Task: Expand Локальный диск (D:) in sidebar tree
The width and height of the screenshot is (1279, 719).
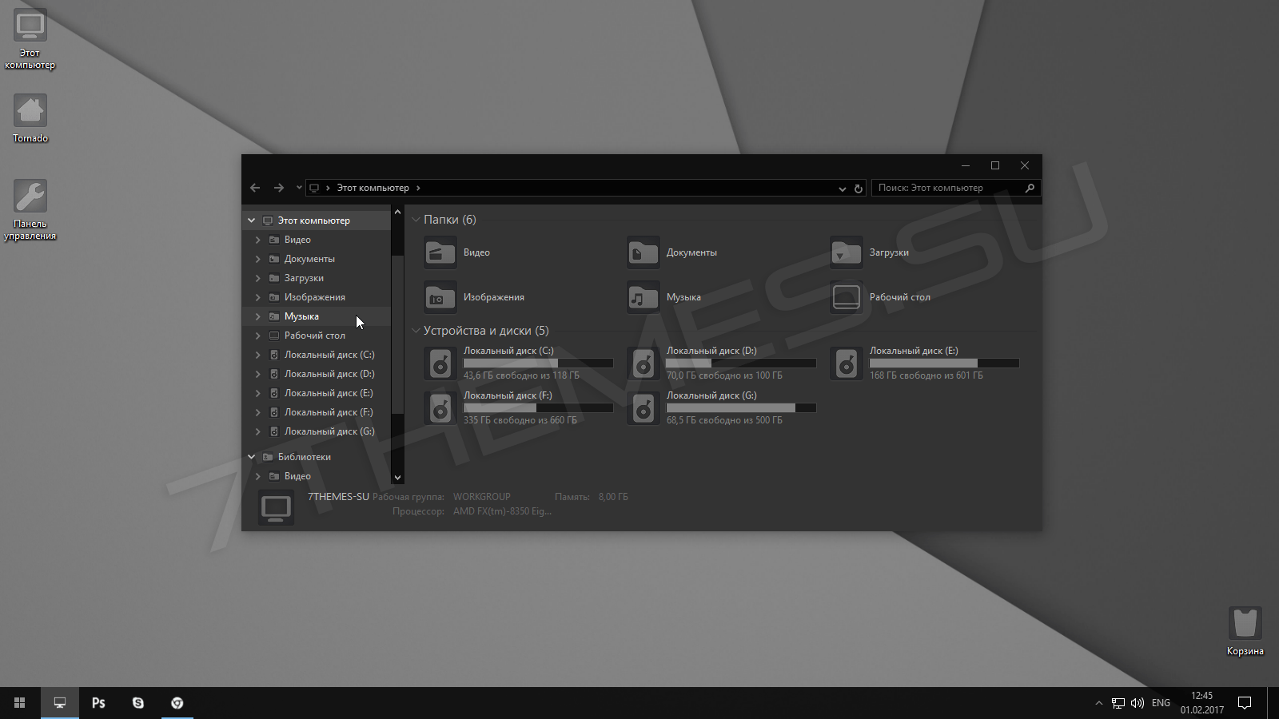Action: [x=257, y=374]
